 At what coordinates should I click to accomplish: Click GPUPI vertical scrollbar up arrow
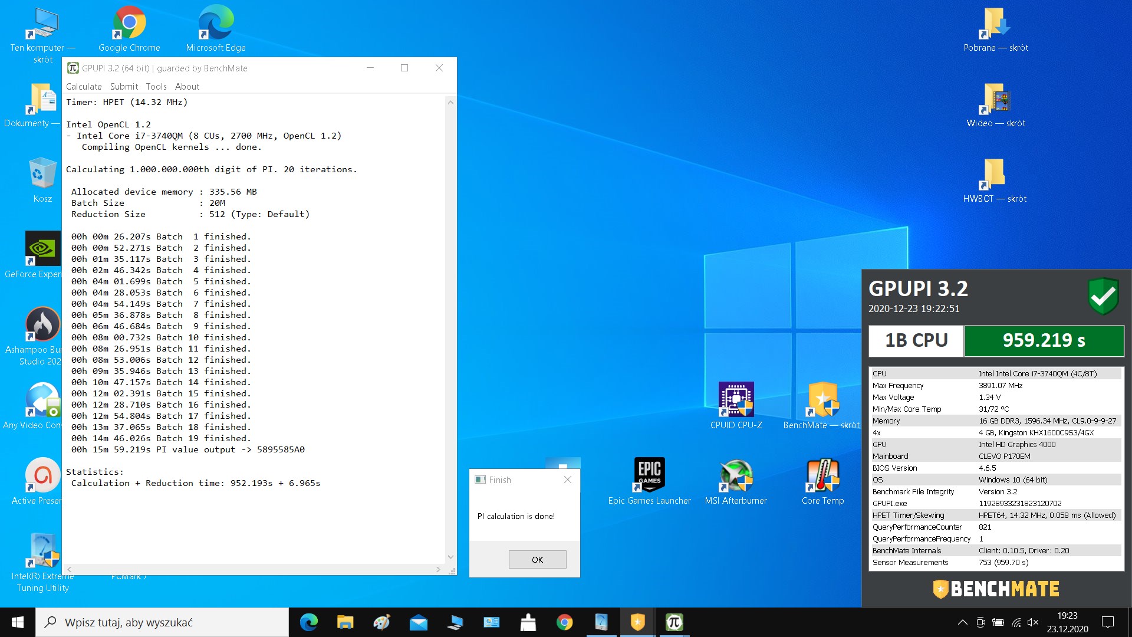[x=450, y=102]
